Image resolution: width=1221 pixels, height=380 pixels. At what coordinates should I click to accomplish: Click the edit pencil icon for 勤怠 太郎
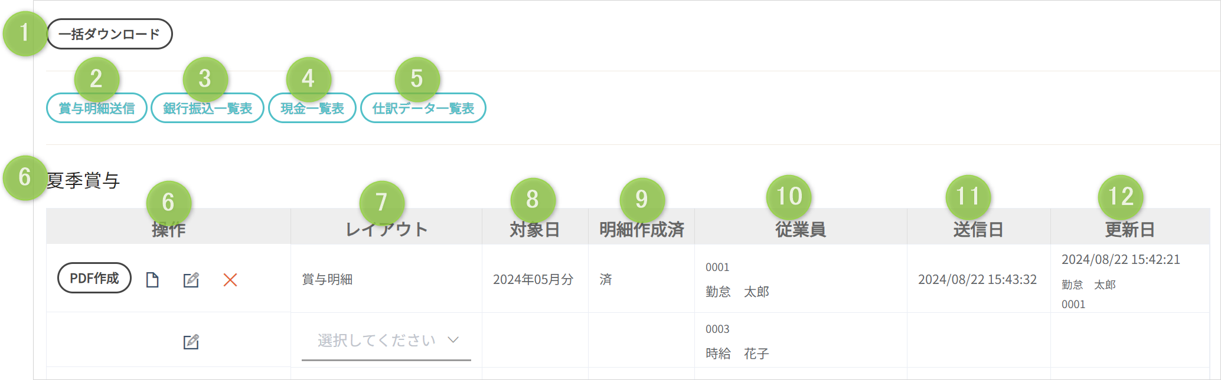click(x=191, y=280)
